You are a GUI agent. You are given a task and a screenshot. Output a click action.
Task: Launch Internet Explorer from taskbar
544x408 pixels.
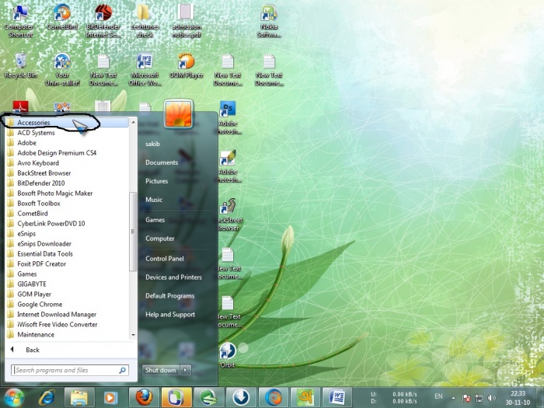pyautogui.click(x=47, y=397)
